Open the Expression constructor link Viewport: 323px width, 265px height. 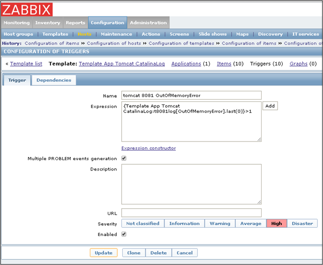tap(149, 148)
